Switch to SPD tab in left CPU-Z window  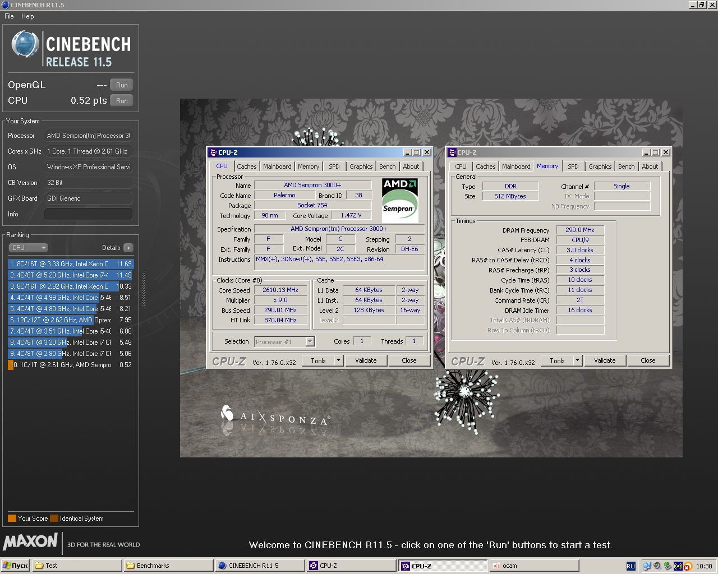[334, 166]
